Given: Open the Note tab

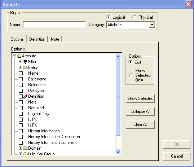Looking at the screenshot, I should pyautogui.click(x=55, y=39).
